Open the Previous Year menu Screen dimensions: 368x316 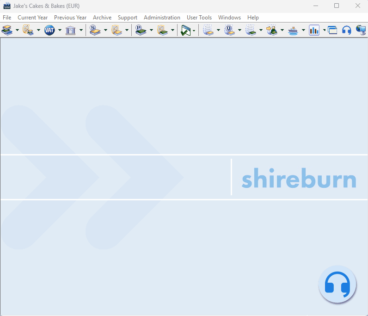pos(70,18)
